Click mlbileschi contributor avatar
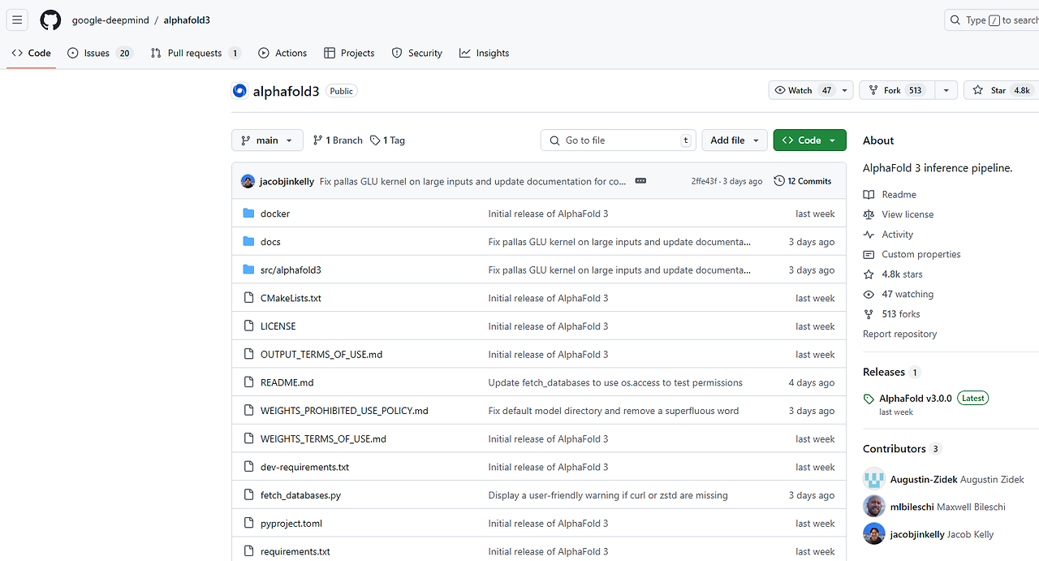The width and height of the screenshot is (1039, 561). [873, 507]
